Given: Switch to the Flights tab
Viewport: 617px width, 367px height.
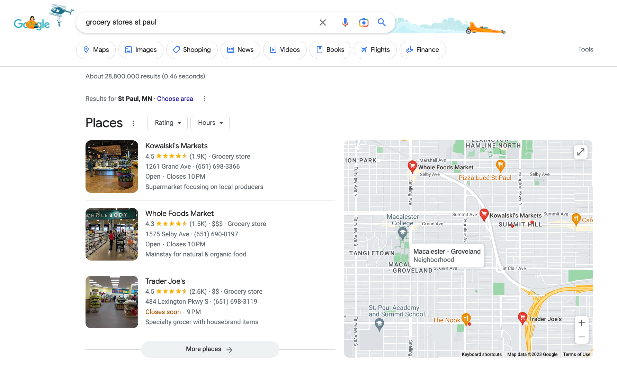Looking at the screenshot, I should pyautogui.click(x=375, y=50).
